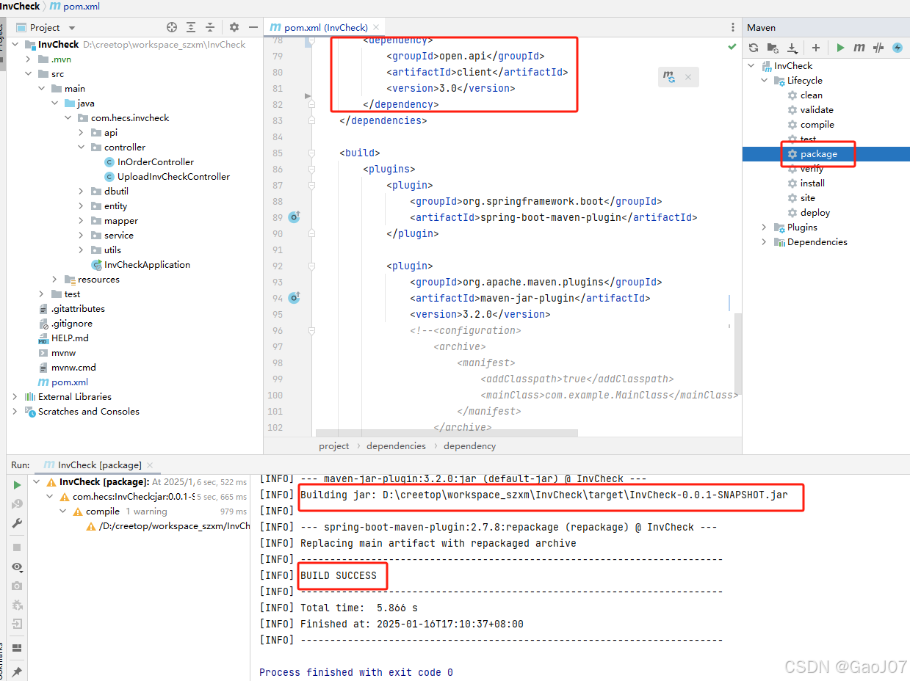Click the Spring bean gutter icon on line 89
The image size is (910, 681).
[295, 216]
